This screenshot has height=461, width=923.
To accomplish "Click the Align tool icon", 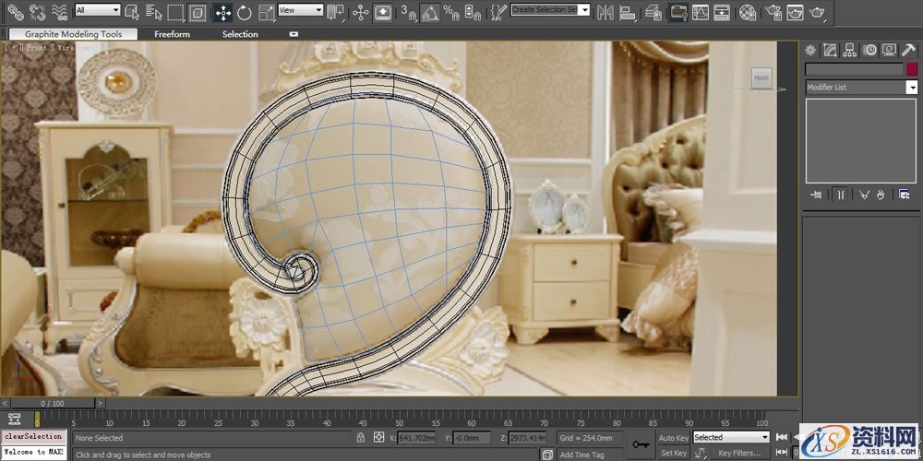I will coord(628,12).
